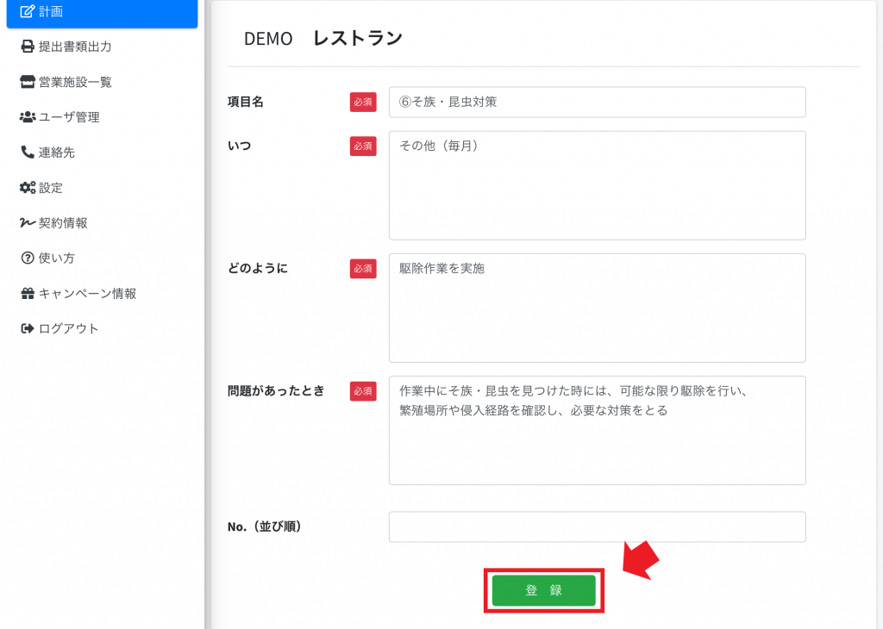Click the 必須 badge beside 項目名
The width and height of the screenshot is (883, 629).
[x=363, y=102]
